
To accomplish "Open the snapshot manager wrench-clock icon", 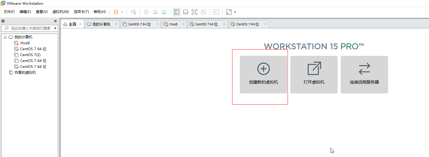I will (x=164, y=12).
